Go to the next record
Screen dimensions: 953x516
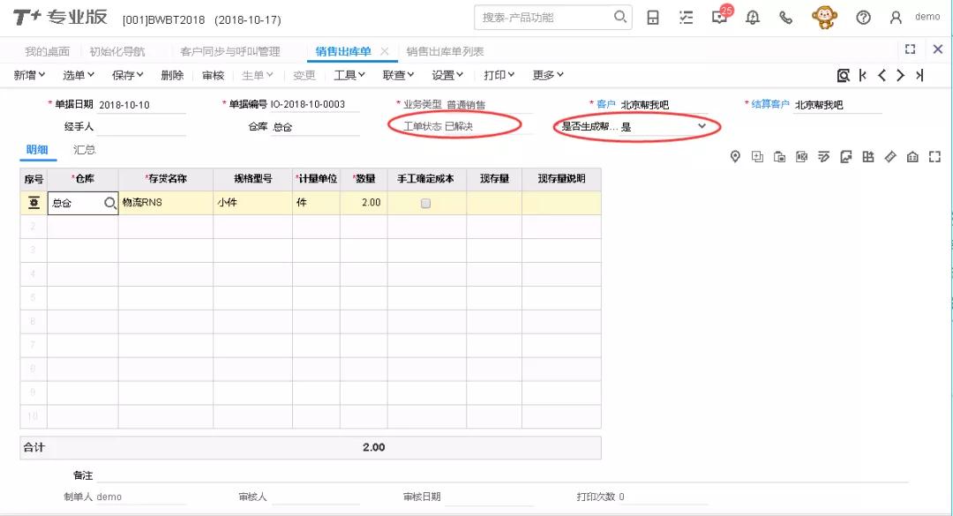pyautogui.click(x=901, y=75)
